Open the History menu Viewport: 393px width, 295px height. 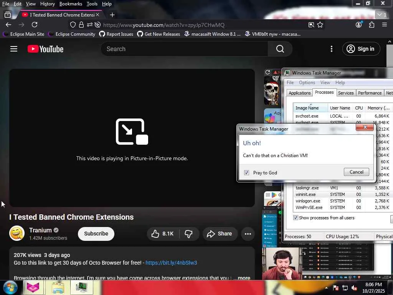[x=47, y=4]
